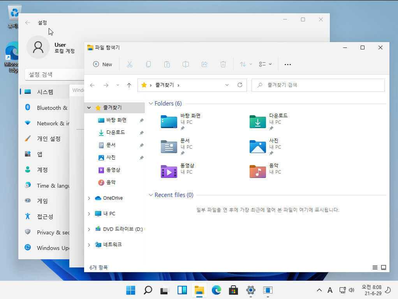Click the Rename icon in Explorer toolbar
Image resolution: width=398 pixels, height=299 pixels.
click(186, 65)
